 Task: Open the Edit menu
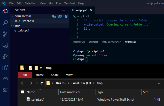tap(19, 3)
